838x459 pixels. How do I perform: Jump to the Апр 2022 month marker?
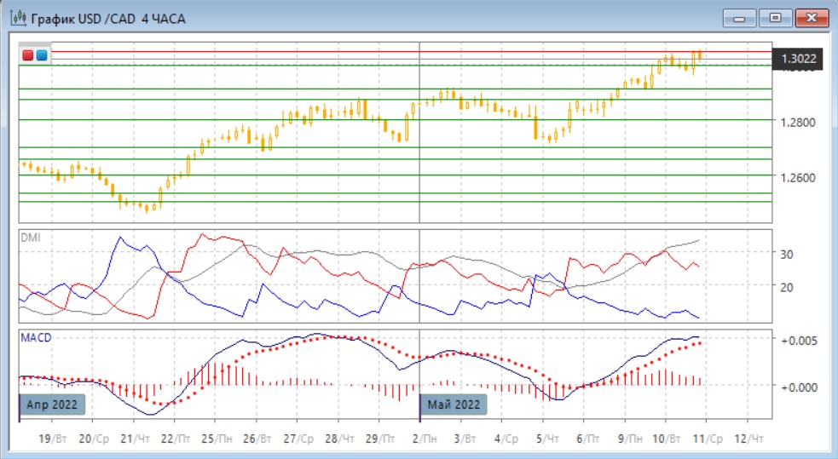pyautogui.click(x=54, y=404)
